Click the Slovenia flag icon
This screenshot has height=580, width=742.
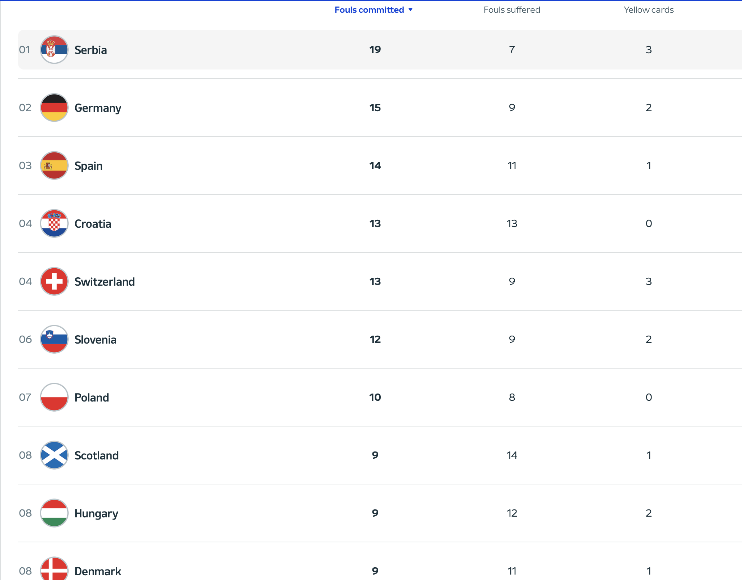point(54,339)
